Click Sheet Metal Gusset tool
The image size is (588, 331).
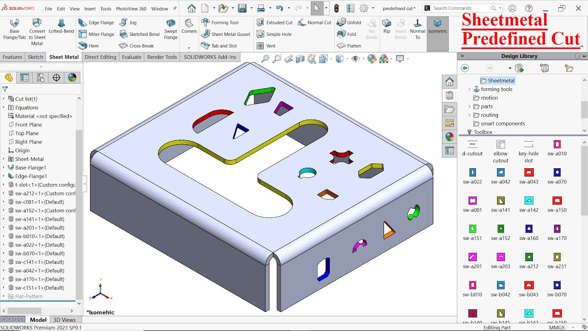tap(226, 34)
